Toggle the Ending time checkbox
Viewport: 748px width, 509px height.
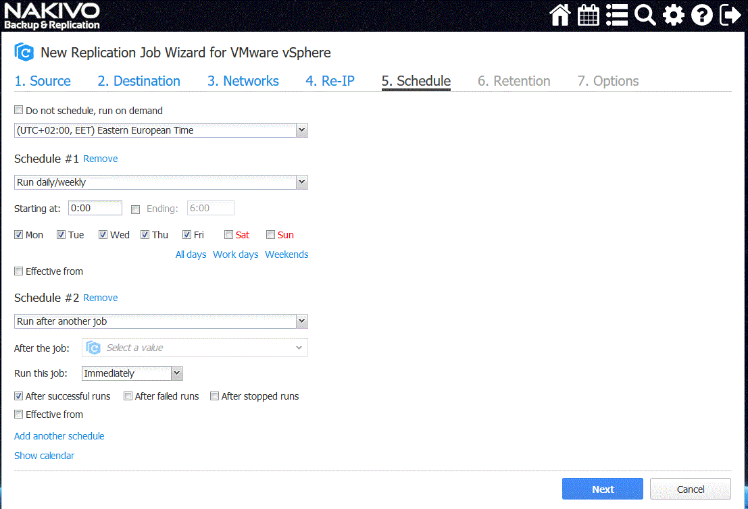[x=136, y=209]
